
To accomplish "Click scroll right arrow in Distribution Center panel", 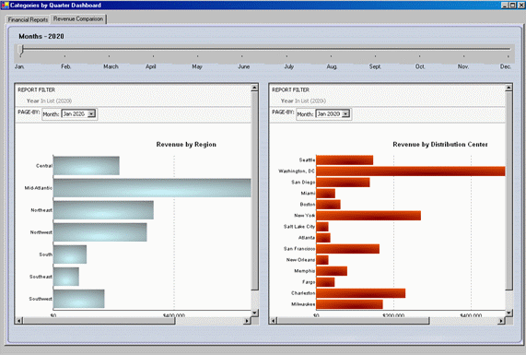I will point(501,321).
